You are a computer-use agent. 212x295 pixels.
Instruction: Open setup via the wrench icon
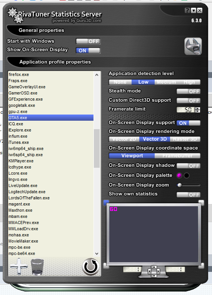coord(193,46)
